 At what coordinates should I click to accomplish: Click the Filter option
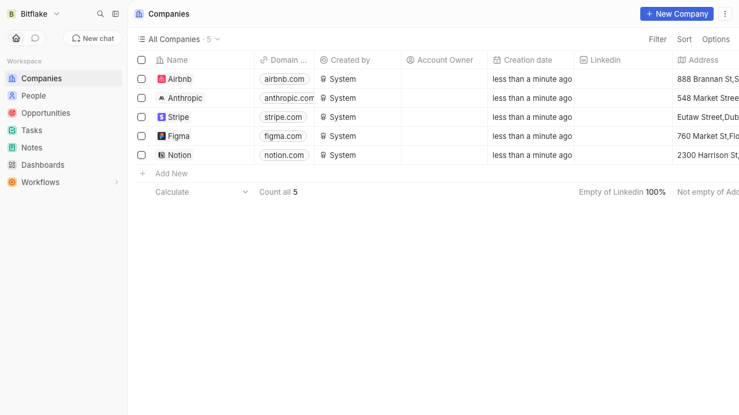(x=658, y=39)
